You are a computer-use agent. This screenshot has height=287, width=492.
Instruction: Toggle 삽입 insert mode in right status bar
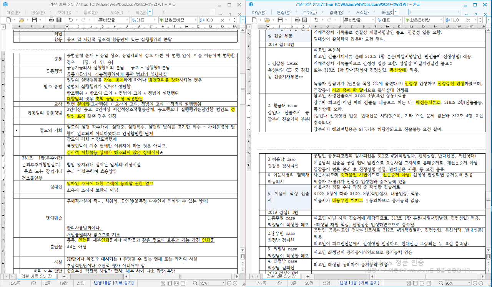[x=327, y=283]
